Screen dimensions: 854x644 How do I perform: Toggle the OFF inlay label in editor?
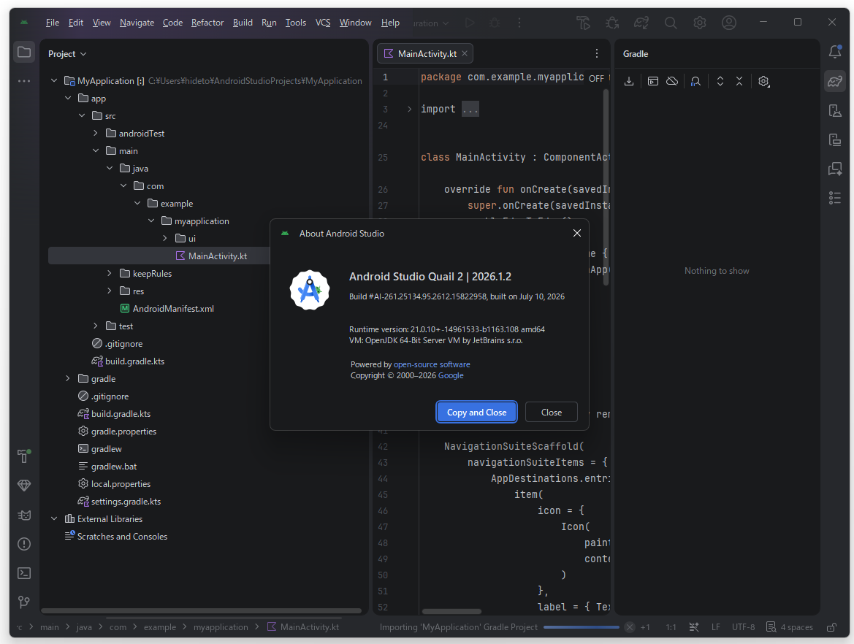point(596,78)
